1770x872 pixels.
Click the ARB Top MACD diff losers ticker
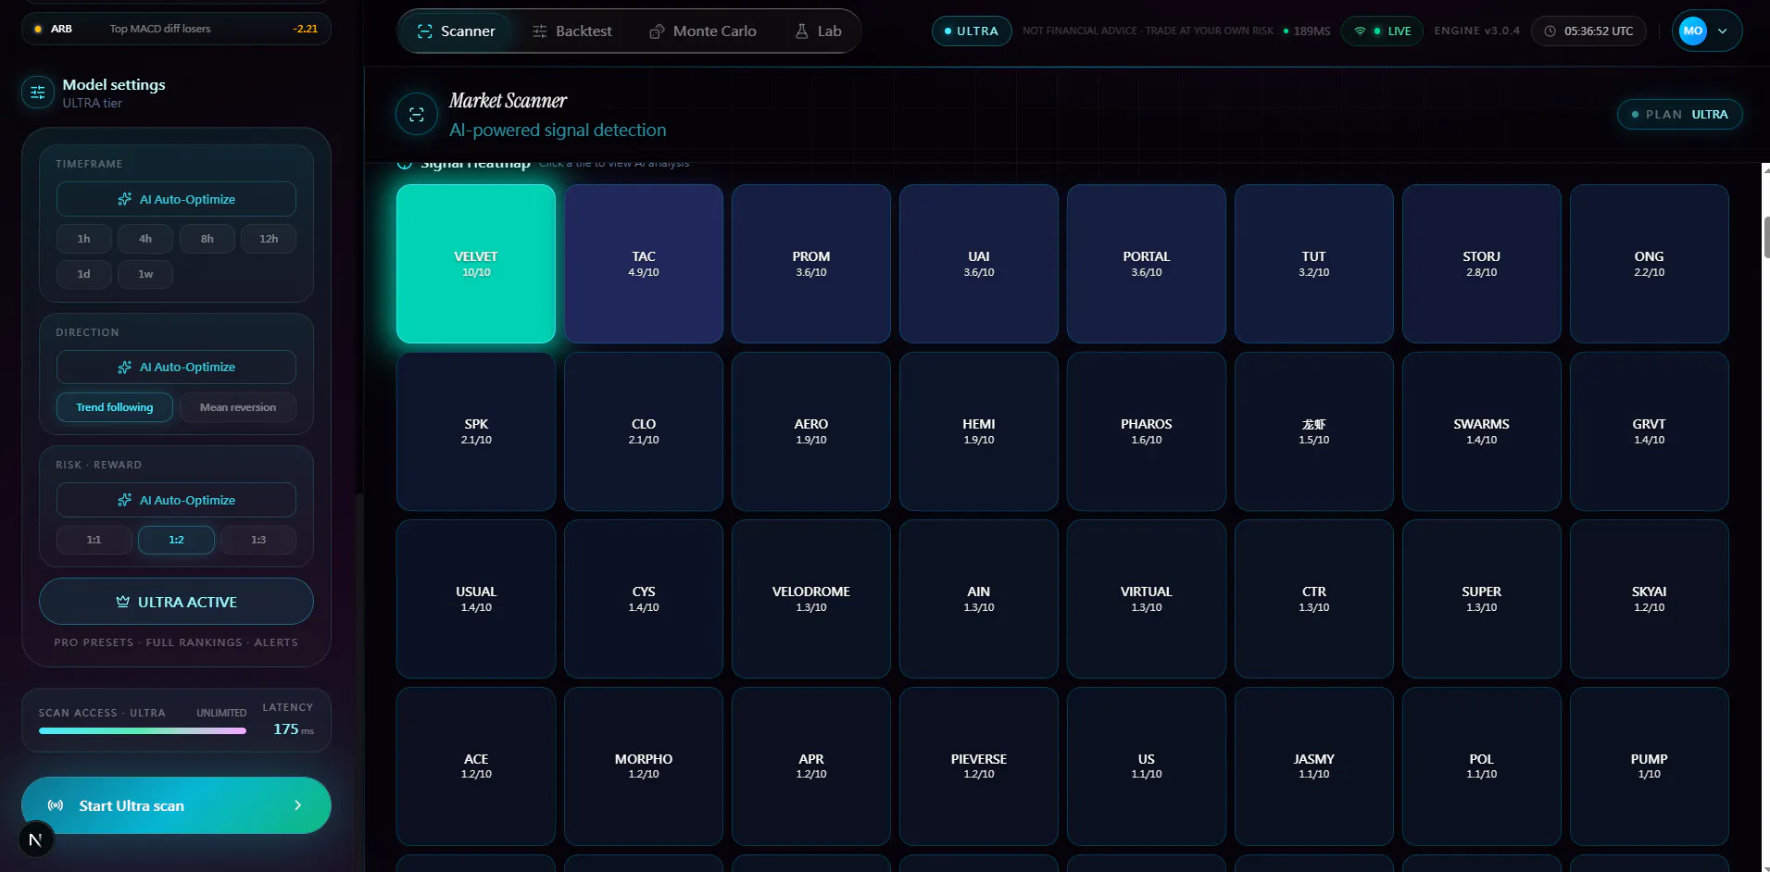coord(176,29)
